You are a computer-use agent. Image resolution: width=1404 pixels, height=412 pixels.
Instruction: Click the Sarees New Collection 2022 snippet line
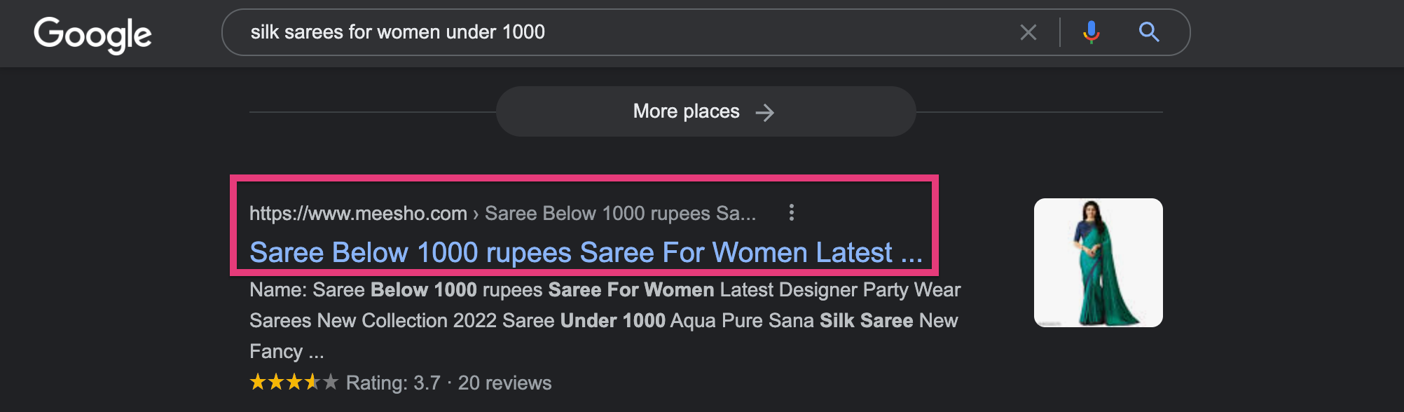603,321
